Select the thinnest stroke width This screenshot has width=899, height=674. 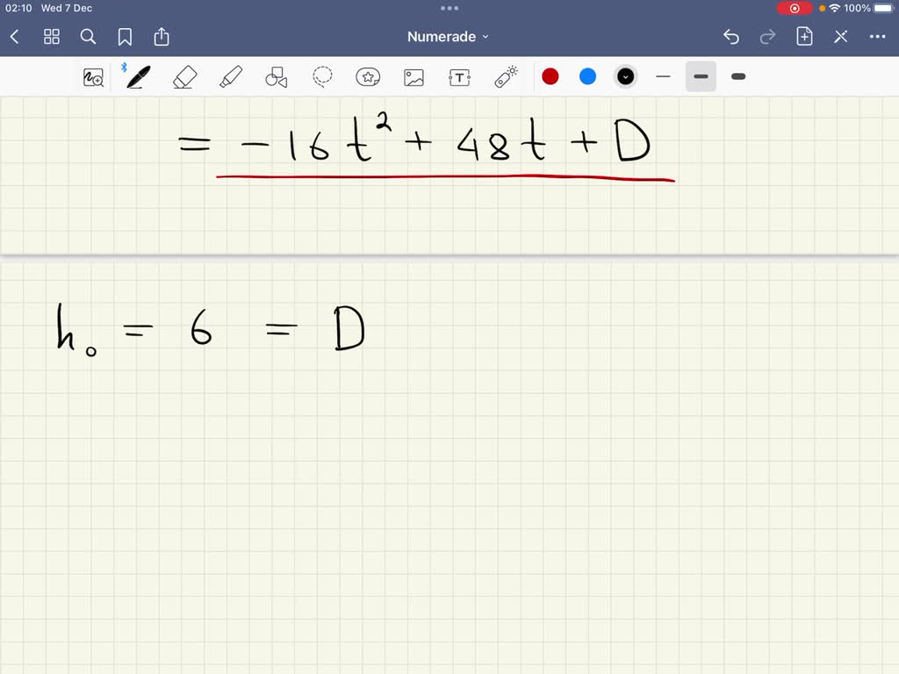[664, 77]
